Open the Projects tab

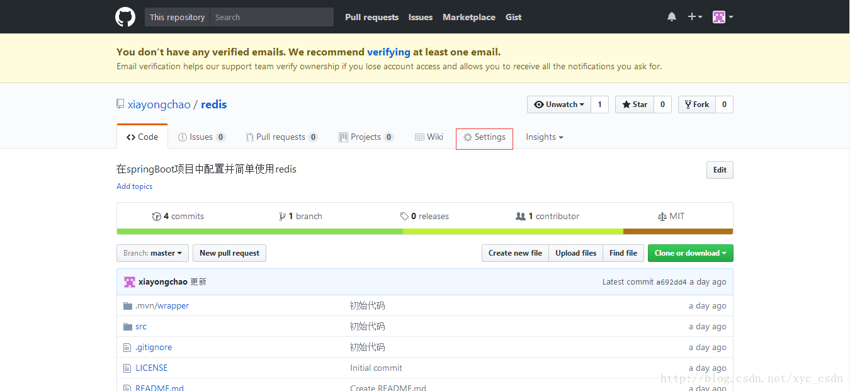[x=366, y=137]
